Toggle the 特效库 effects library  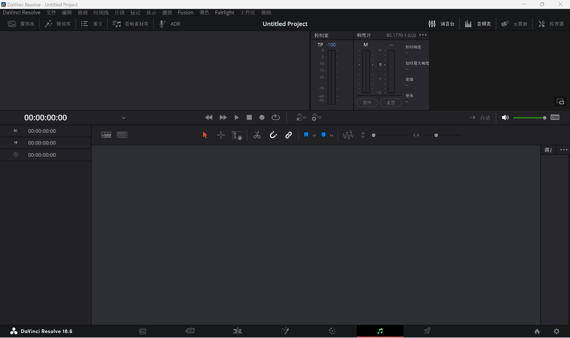58,24
